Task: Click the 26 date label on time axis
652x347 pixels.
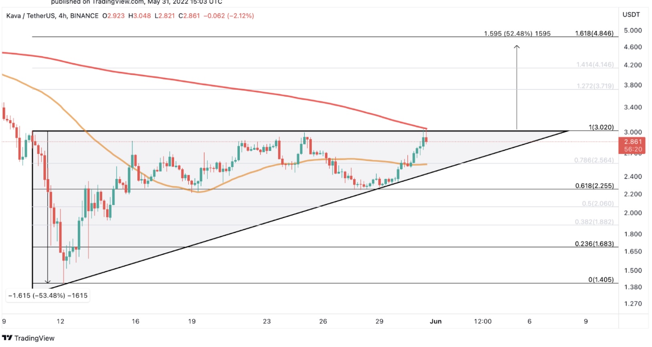Action: (x=323, y=321)
